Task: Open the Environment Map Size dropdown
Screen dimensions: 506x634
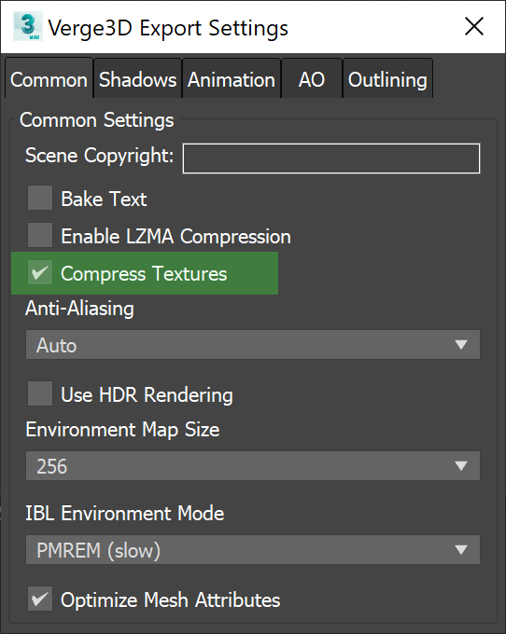Action: pyautogui.click(x=253, y=466)
